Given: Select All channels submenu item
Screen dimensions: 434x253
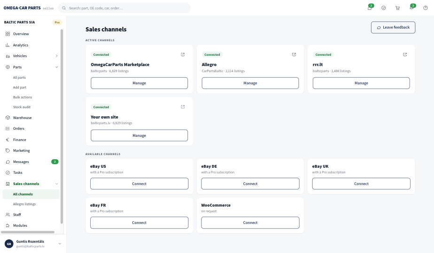Looking at the screenshot, I should click(31, 194).
